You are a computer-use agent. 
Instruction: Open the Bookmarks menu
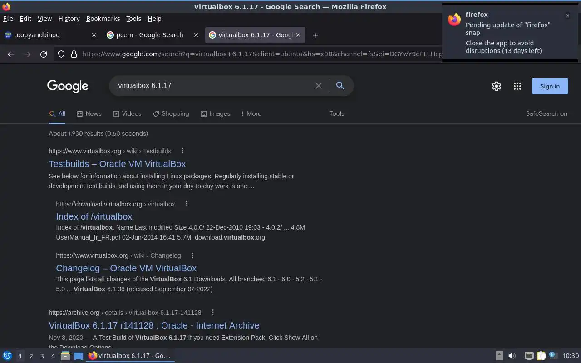click(x=103, y=19)
